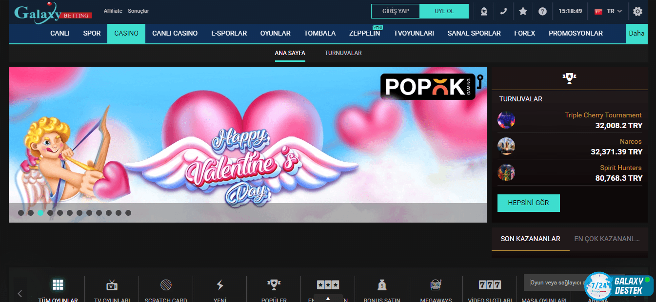Open settings gear icon
The width and height of the screenshot is (656, 302).
tap(637, 11)
